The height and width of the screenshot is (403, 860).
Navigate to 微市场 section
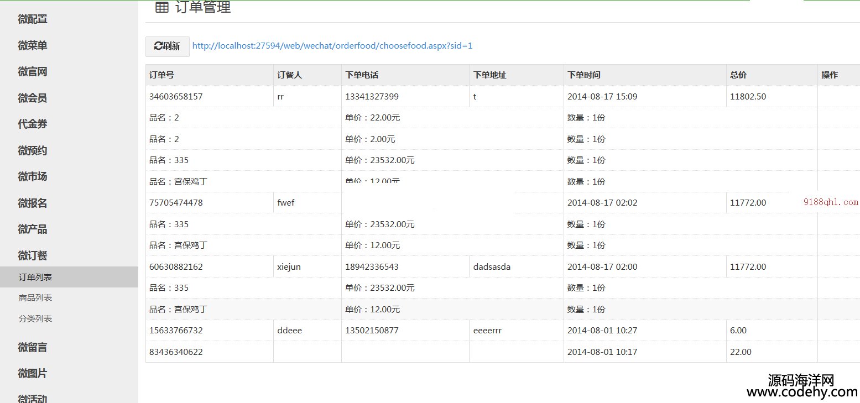click(x=33, y=177)
